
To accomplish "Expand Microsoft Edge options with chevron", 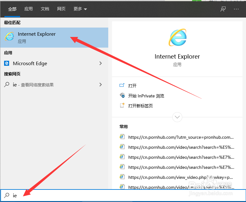I will click(100, 63).
